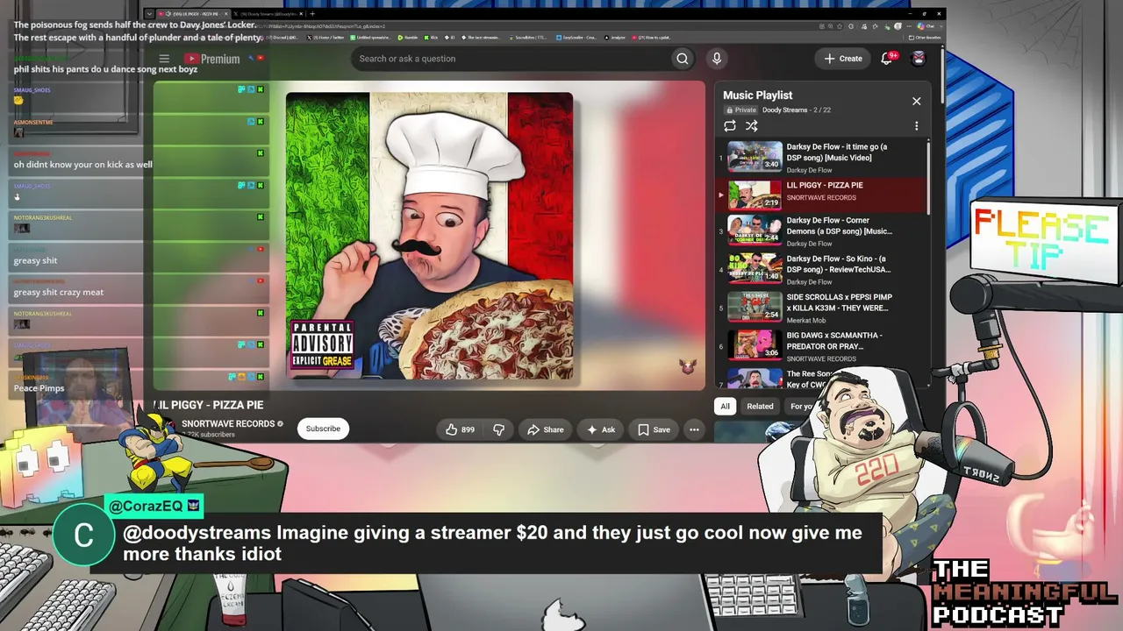This screenshot has width=1123, height=631.
Task: Select LIL PIGGY - PIZZA PIE playlist thumbnail
Action: tap(755, 195)
